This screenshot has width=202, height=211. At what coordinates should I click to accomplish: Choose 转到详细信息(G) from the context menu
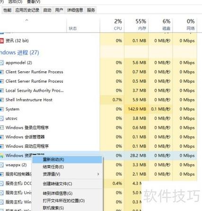[x=67, y=193]
